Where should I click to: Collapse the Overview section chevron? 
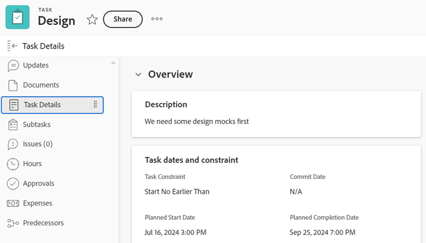click(138, 75)
